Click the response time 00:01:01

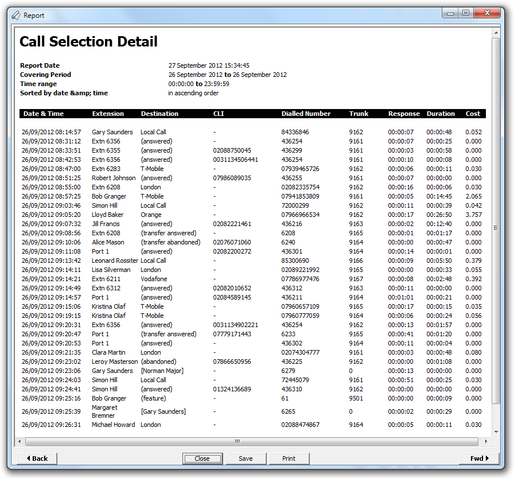[400, 297]
